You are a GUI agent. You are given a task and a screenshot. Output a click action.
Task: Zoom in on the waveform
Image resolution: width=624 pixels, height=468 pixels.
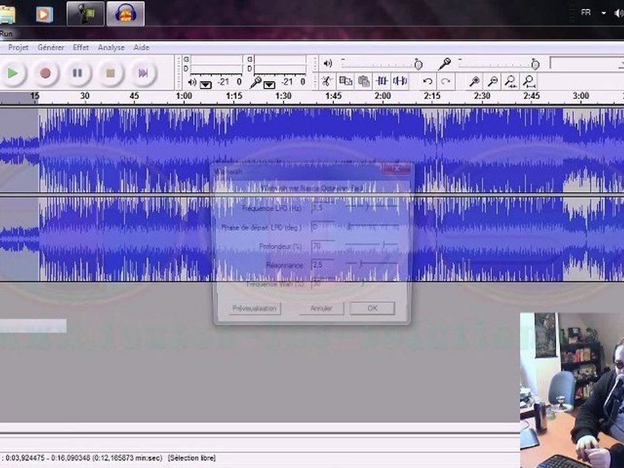pos(474,82)
